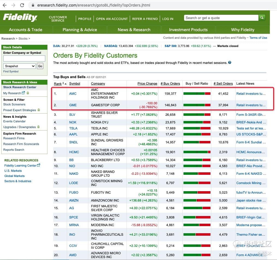Click the browser address bar

tap(152, 5)
